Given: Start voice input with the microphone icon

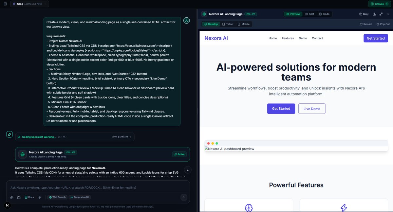Looking at the screenshot, I should [40, 197].
